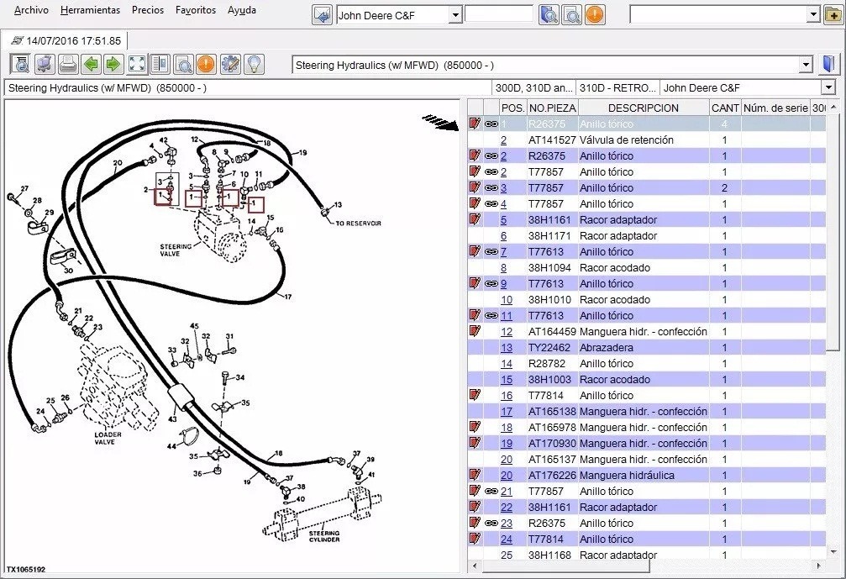Click the orange alert icon beside the gear icon
This screenshot has width=846, height=579.
click(x=206, y=65)
